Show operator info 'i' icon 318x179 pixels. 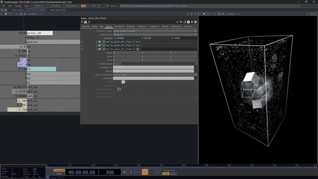89,22
